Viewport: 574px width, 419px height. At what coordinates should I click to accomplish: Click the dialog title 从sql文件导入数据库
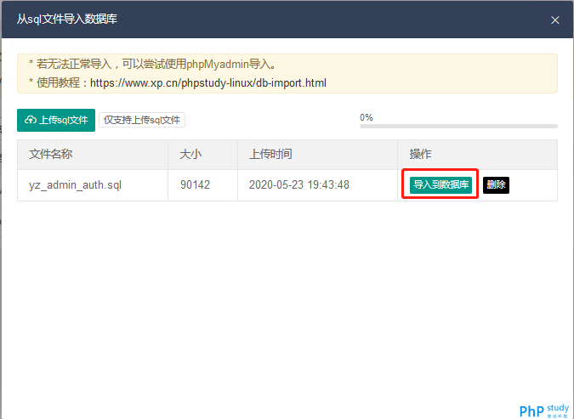(67, 19)
